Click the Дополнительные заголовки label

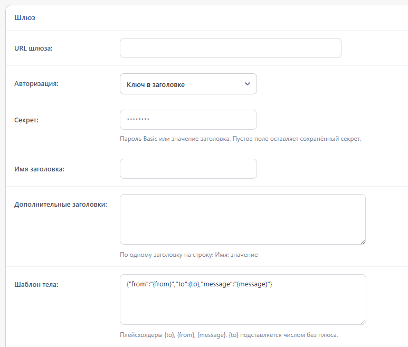(x=61, y=204)
